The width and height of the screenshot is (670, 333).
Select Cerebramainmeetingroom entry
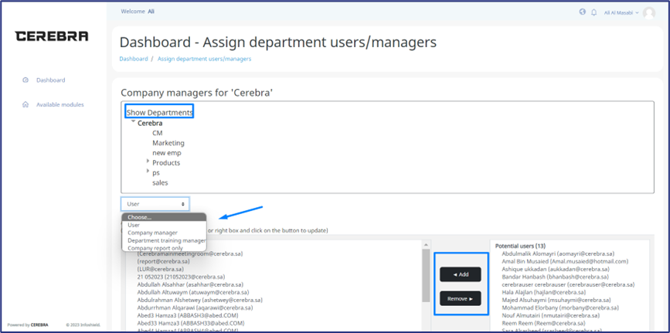[x=190, y=253]
